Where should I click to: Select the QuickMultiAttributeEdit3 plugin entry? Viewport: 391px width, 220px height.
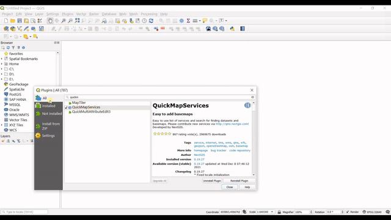point(91,112)
